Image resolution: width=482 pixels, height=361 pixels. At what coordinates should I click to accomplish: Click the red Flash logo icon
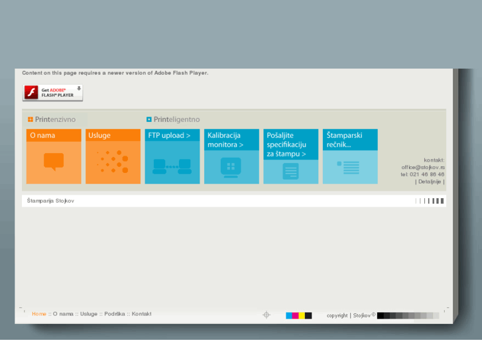click(31, 92)
